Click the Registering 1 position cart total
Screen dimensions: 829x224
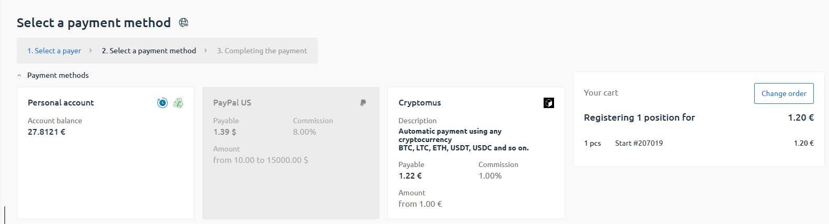pos(639,117)
